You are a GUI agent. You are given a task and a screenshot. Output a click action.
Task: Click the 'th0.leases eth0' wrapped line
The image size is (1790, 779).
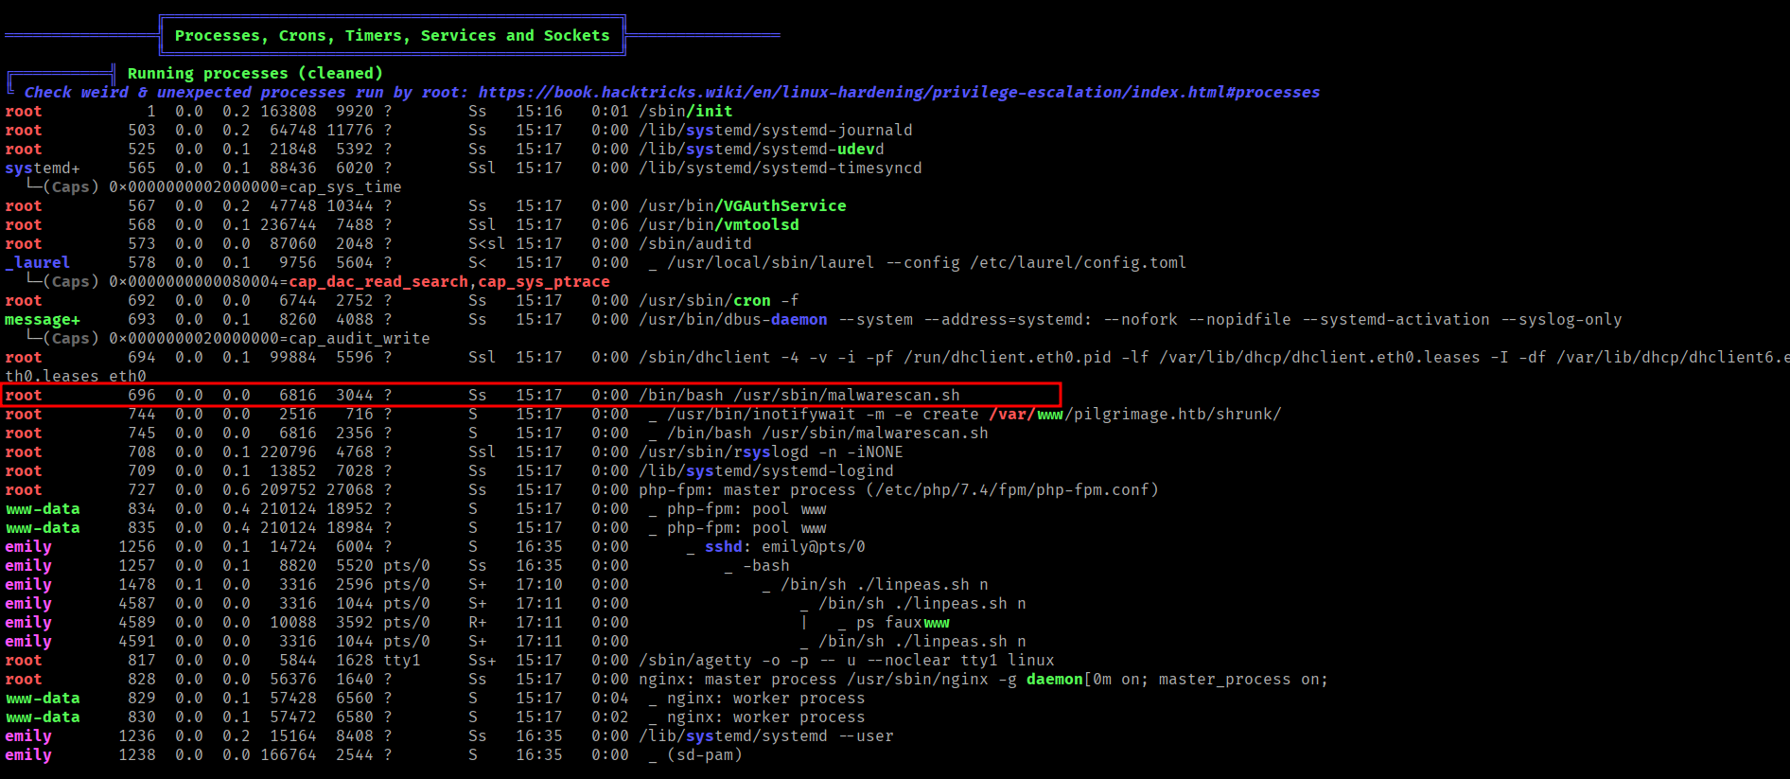[76, 376]
